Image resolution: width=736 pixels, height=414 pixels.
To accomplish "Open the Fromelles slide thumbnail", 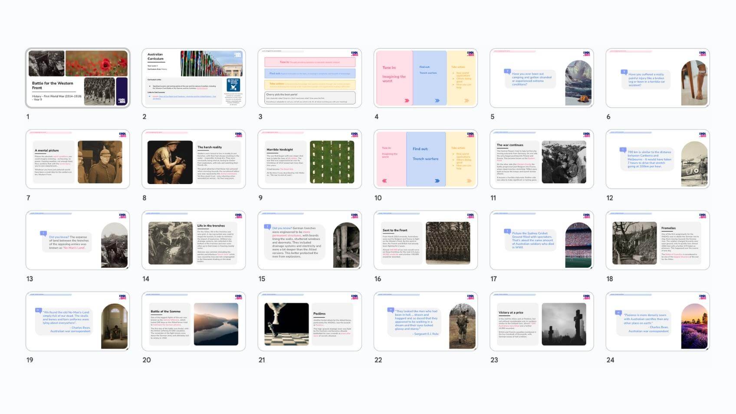I will click(x=657, y=240).
